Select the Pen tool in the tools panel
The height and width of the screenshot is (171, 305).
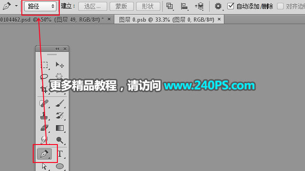44,154
